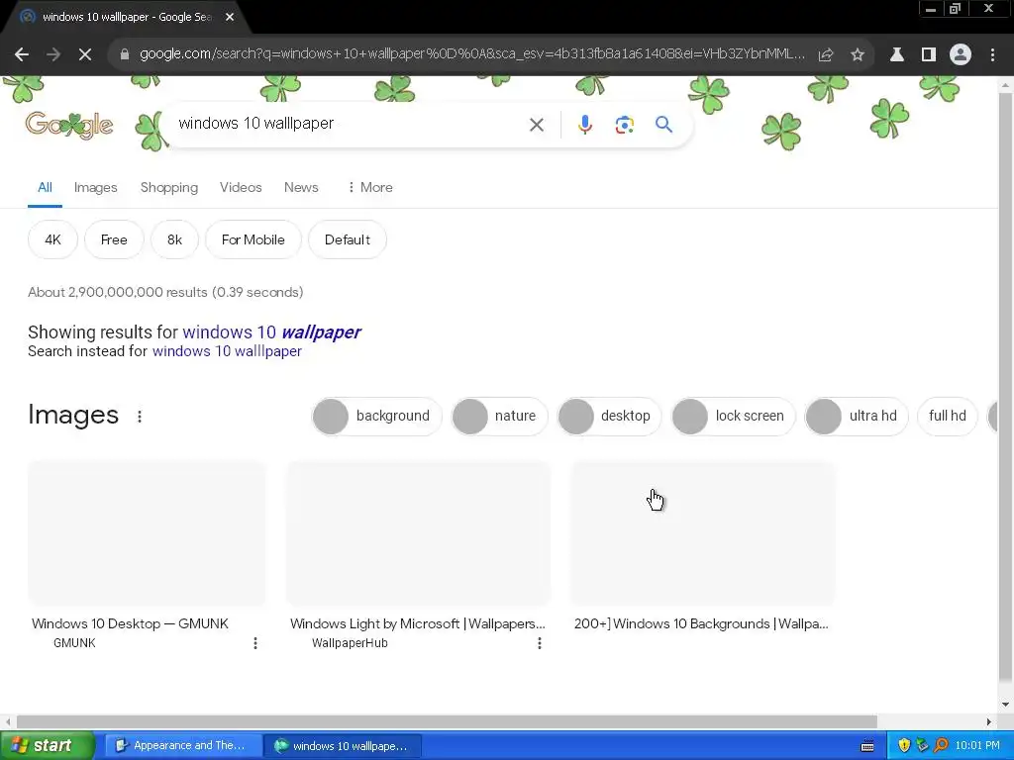
Task: Click the GMUNK source label
Action: pos(74,643)
